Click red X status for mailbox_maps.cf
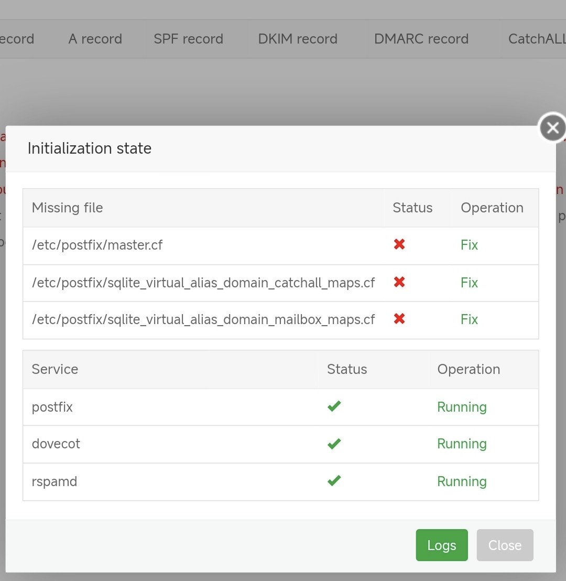This screenshot has width=566, height=581. click(399, 319)
